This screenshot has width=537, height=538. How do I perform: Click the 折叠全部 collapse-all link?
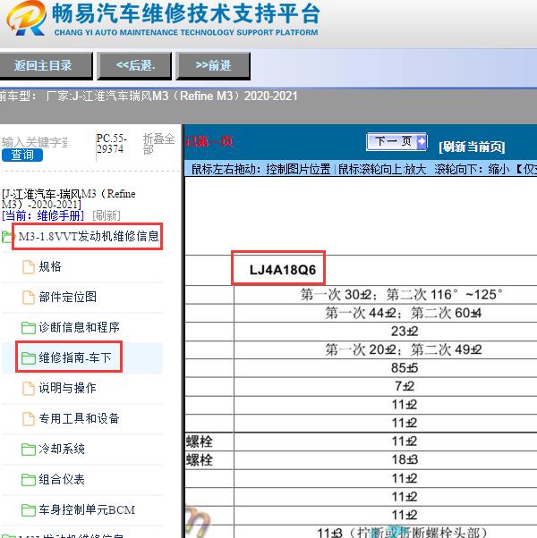coord(158,144)
